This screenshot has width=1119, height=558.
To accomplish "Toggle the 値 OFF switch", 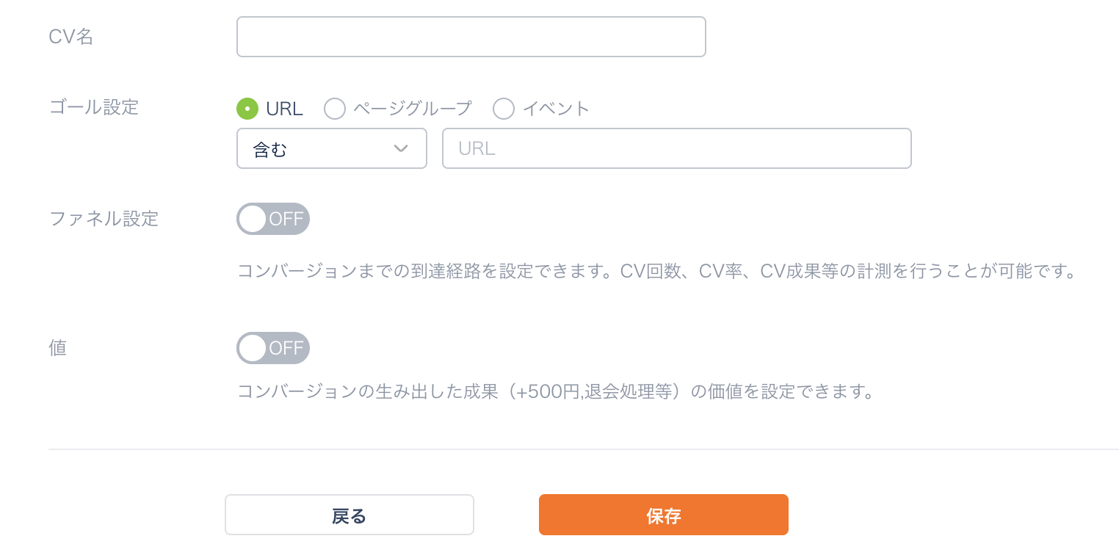I will tap(273, 348).
